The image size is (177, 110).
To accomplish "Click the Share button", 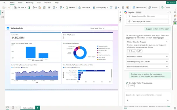I will (x=171, y=3).
